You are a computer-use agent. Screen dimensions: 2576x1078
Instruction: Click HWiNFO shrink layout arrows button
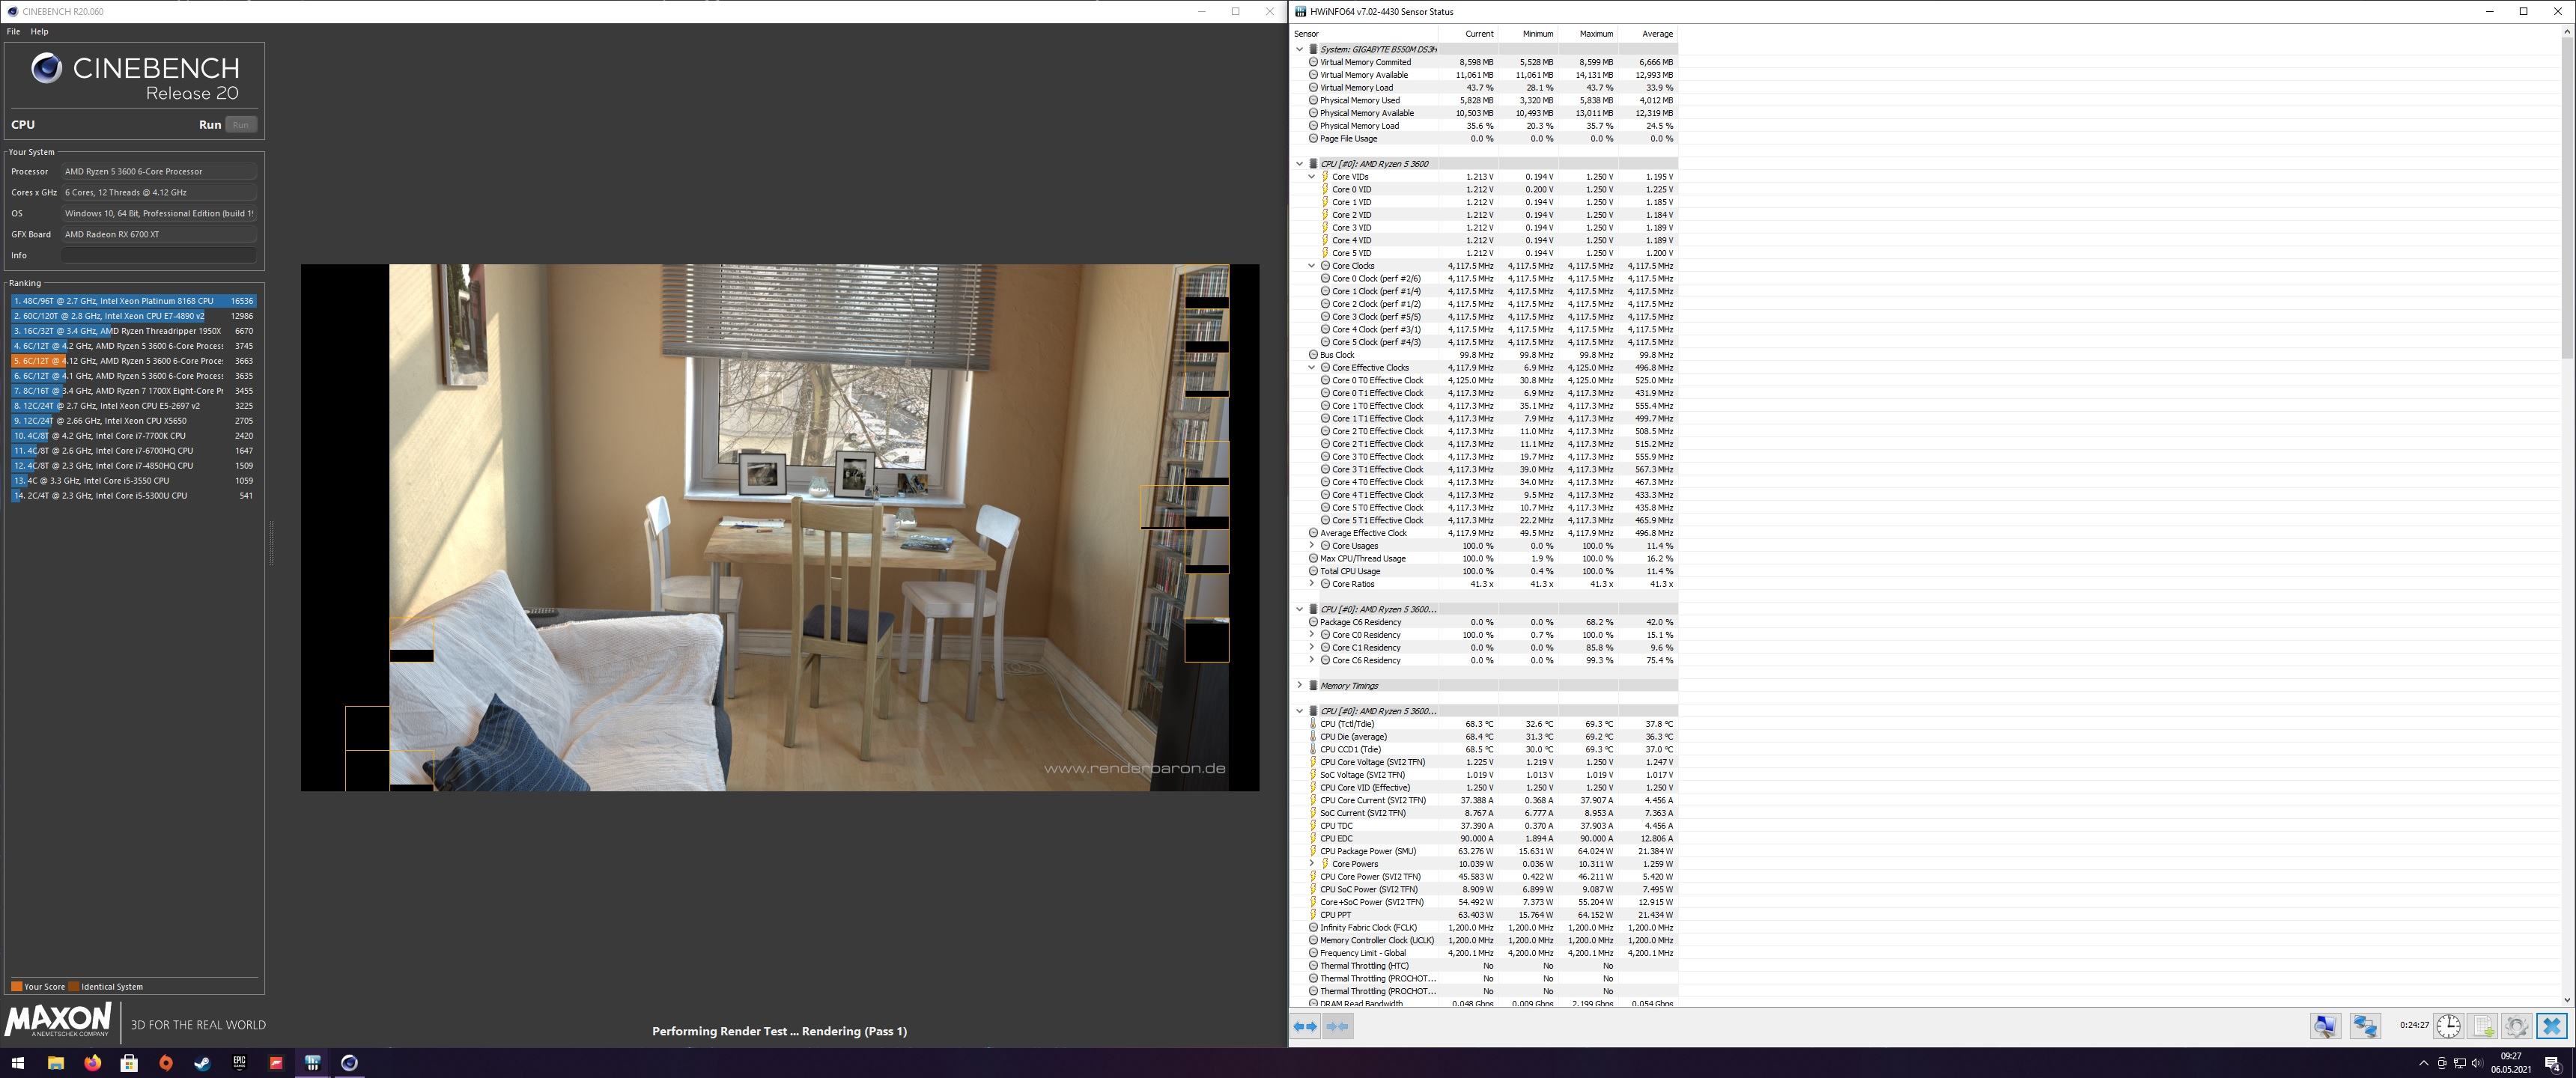point(1337,1026)
